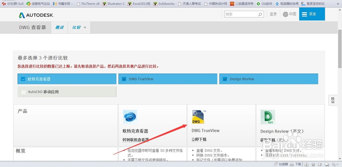
Task: Click the 欧特克查看器 product icon
Action: tap(130, 117)
